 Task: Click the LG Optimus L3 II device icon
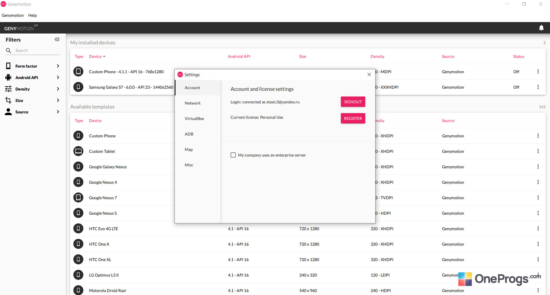click(x=78, y=275)
